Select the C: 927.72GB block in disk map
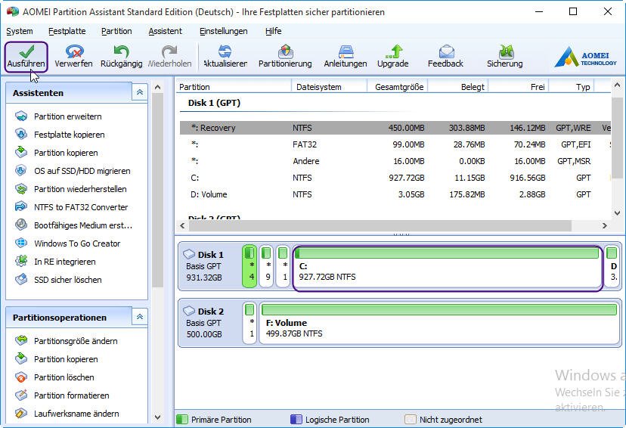This screenshot has width=626, height=428. pyautogui.click(x=447, y=266)
